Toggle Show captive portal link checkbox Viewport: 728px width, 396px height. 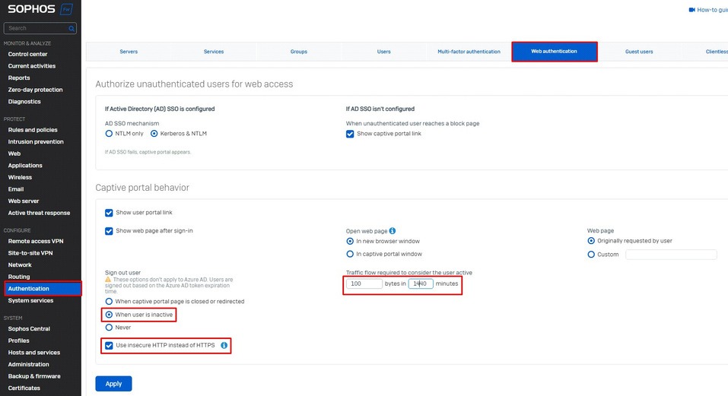pos(350,134)
